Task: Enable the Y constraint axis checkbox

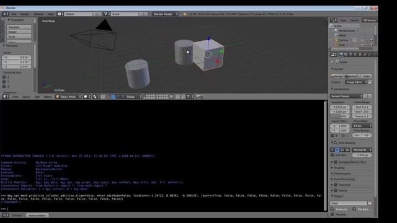Action: point(4,82)
